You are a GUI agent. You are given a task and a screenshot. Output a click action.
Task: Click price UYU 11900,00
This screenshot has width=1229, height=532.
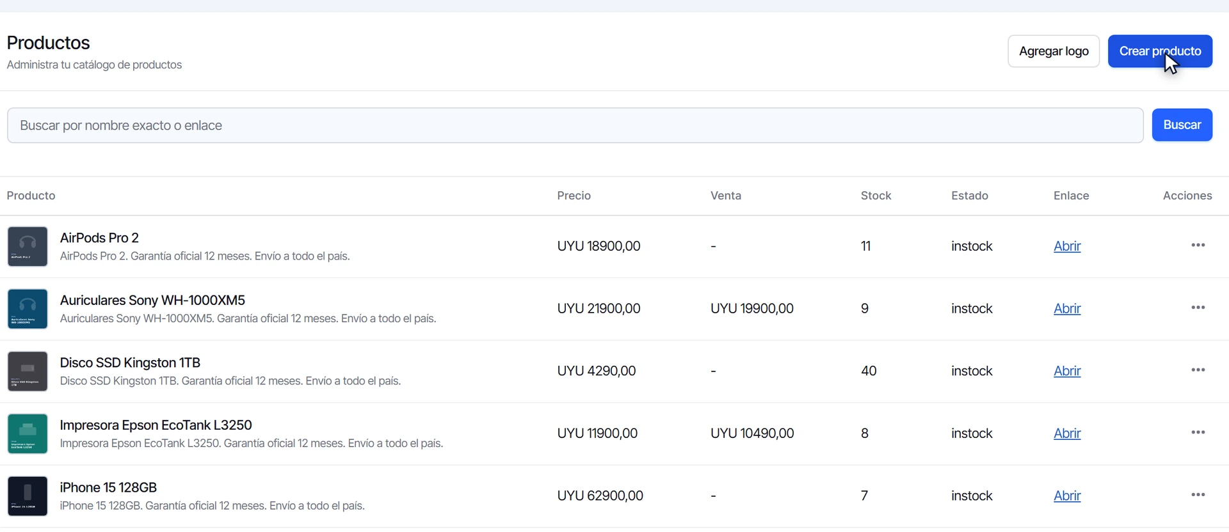coord(597,434)
